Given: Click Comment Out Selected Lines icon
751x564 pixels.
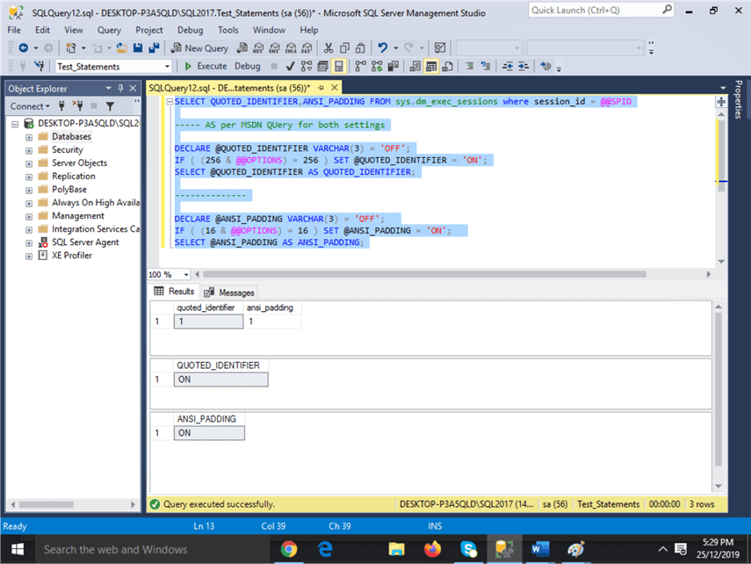Looking at the screenshot, I should pyautogui.click(x=469, y=66).
